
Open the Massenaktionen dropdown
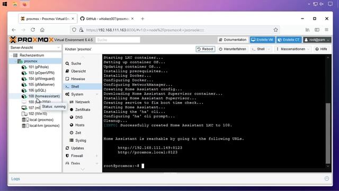click(292, 49)
